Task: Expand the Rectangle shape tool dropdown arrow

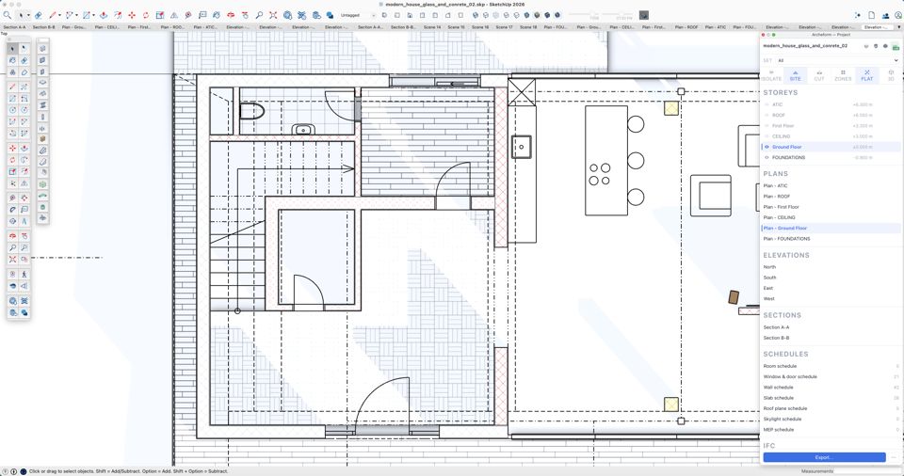Action: [93, 15]
